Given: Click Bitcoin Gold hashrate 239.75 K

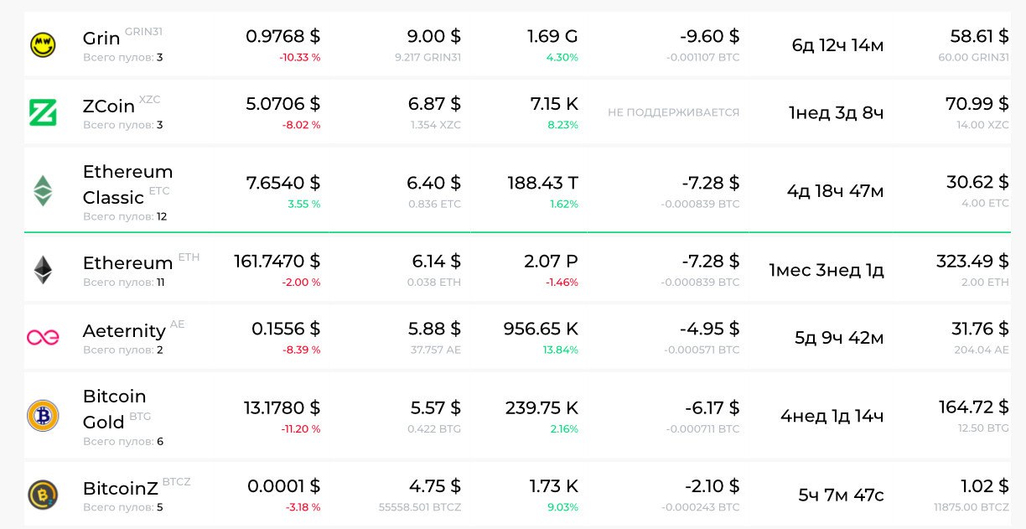Looking at the screenshot, I should pyautogui.click(x=541, y=408).
